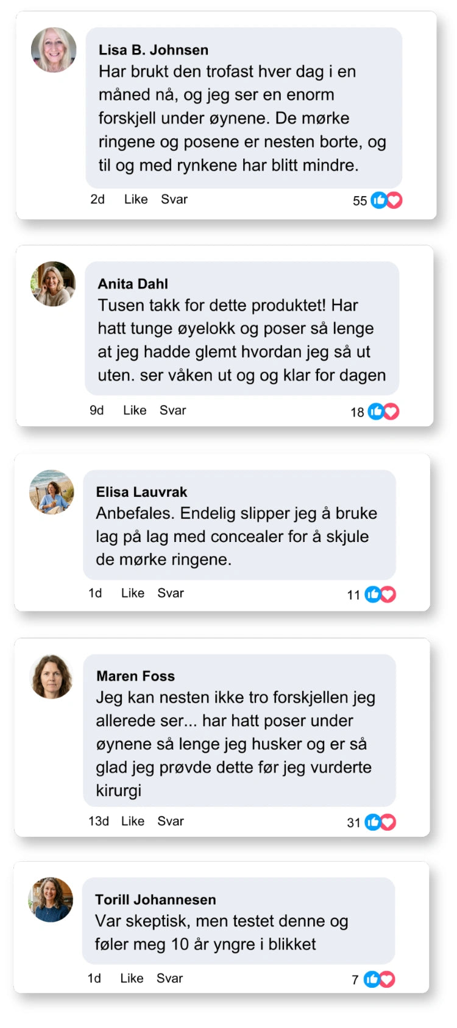This screenshot has height=1028, width=457.
Task: Like Anita Dahl's comment
Action: pos(135,410)
